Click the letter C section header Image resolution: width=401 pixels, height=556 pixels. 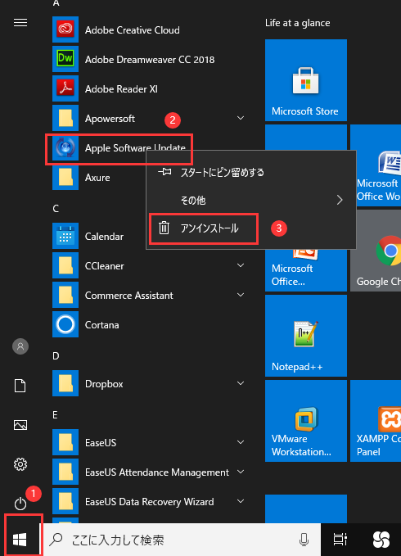point(56,209)
